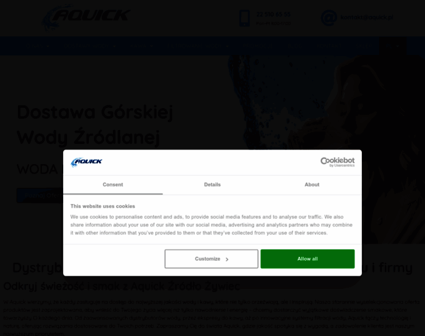Click the chevron arrow on the Customize button
Viewport: 425px width, 336px height.
tap(227, 259)
